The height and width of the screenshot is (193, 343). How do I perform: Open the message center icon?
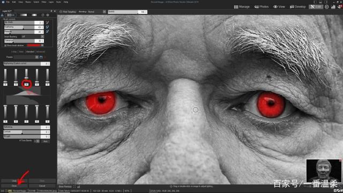point(340,7)
